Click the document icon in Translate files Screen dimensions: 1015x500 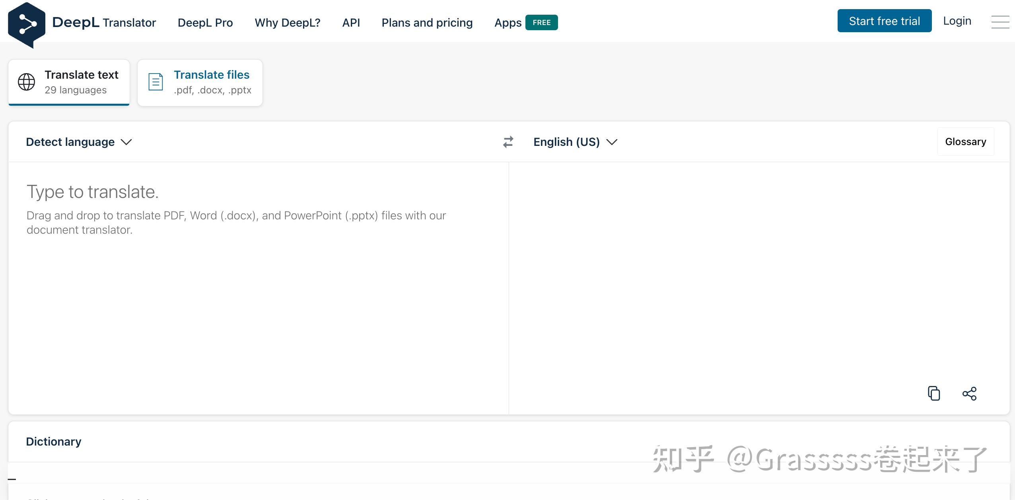point(156,82)
